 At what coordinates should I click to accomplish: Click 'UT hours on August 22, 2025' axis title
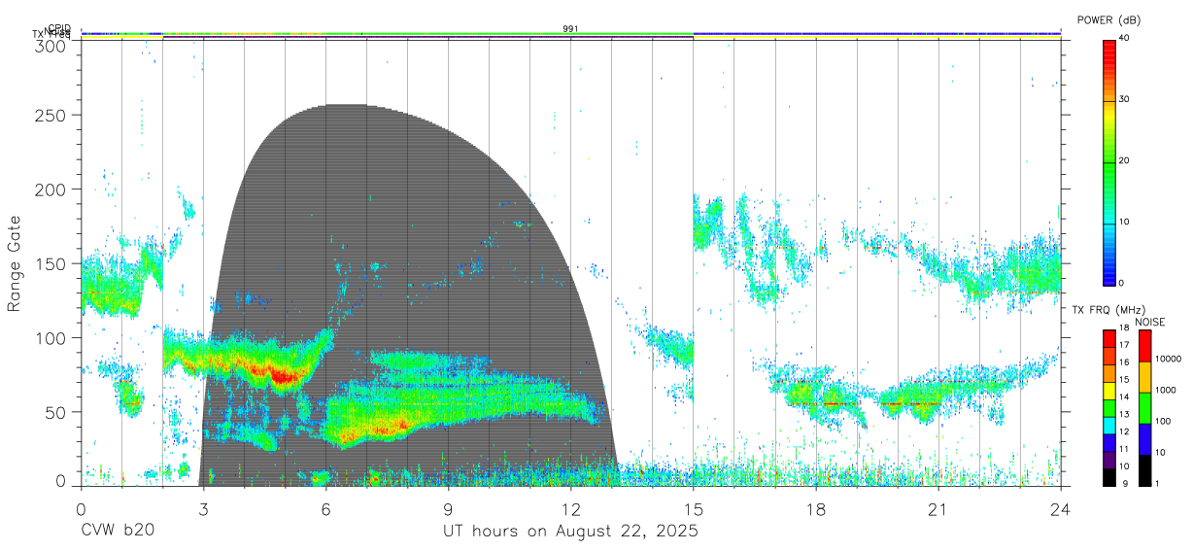[570, 532]
